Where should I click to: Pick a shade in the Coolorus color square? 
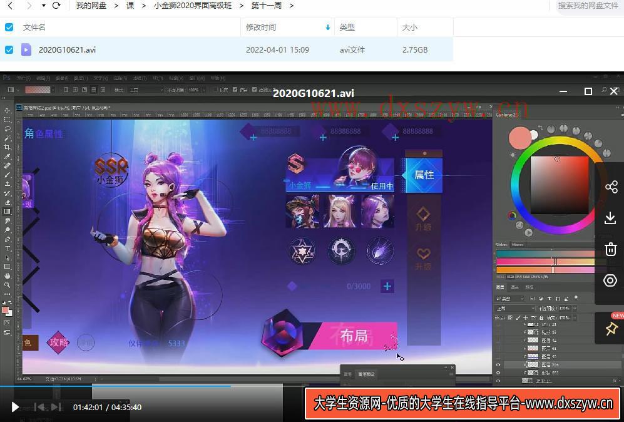[x=559, y=185]
